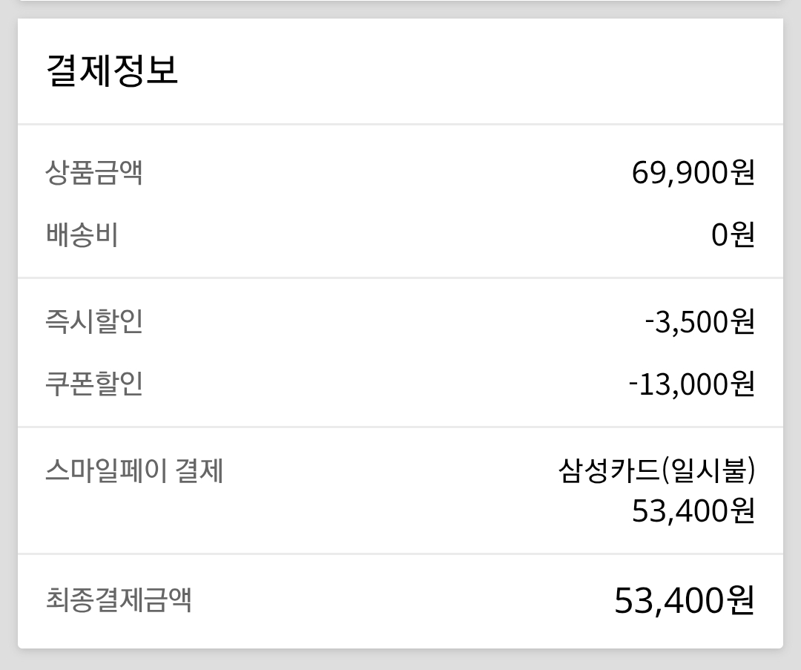Select the 배송비 label

click(x=82, y=235)
